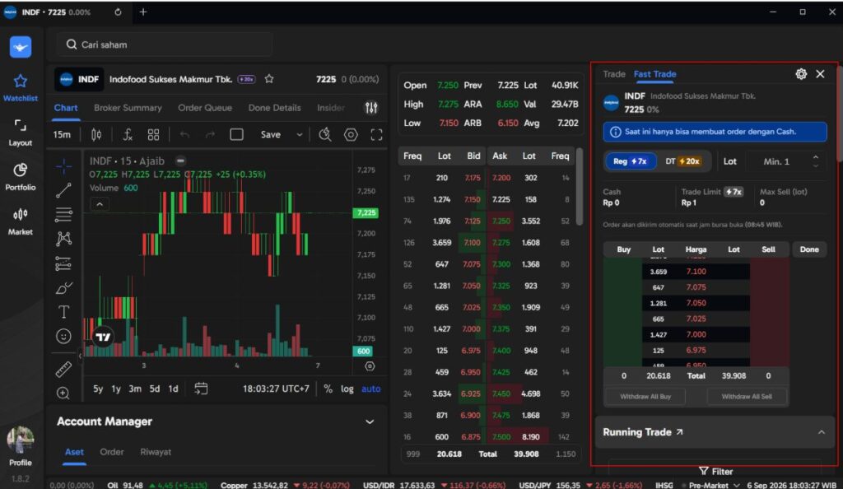
Task: Toggle log scale on chart
Action: [x=347, y=389]
